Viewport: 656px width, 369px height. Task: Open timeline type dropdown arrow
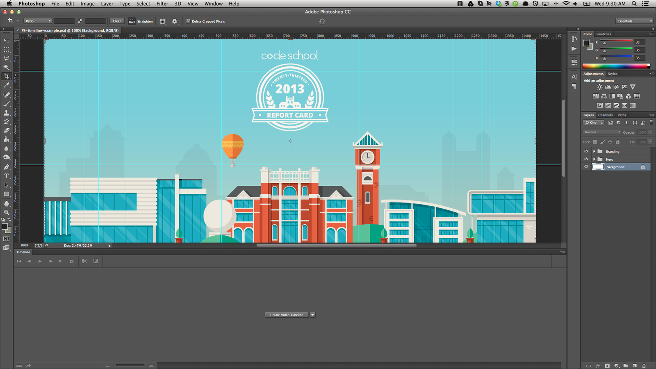coord(312,315)
